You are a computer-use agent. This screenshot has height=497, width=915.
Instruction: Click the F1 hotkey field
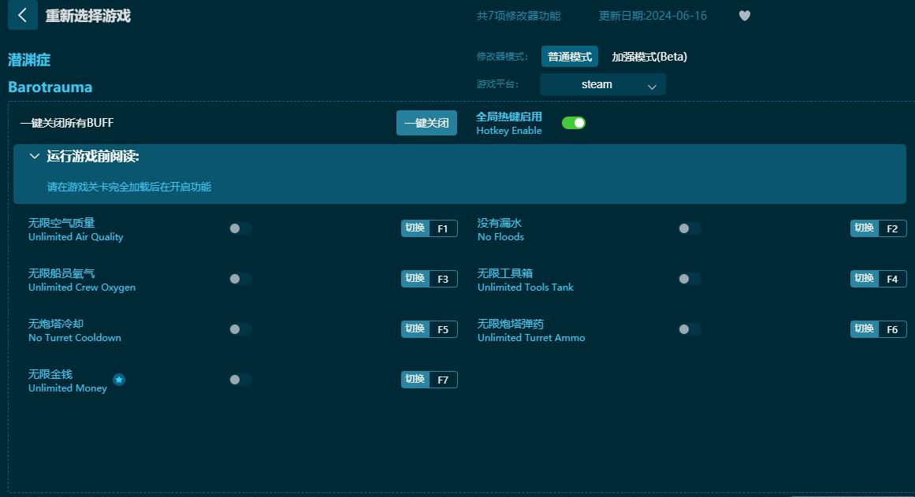443,228
